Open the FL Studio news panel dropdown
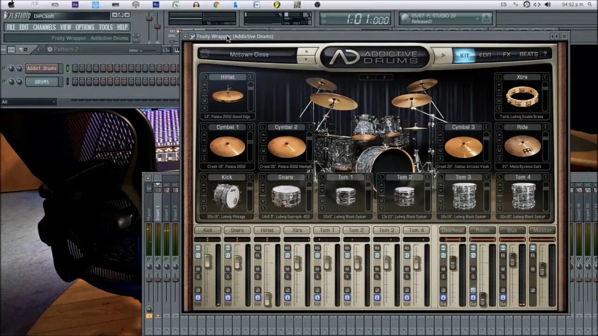Screen dimensions: 598x336 pyautogui.click(x=477, y=18)
